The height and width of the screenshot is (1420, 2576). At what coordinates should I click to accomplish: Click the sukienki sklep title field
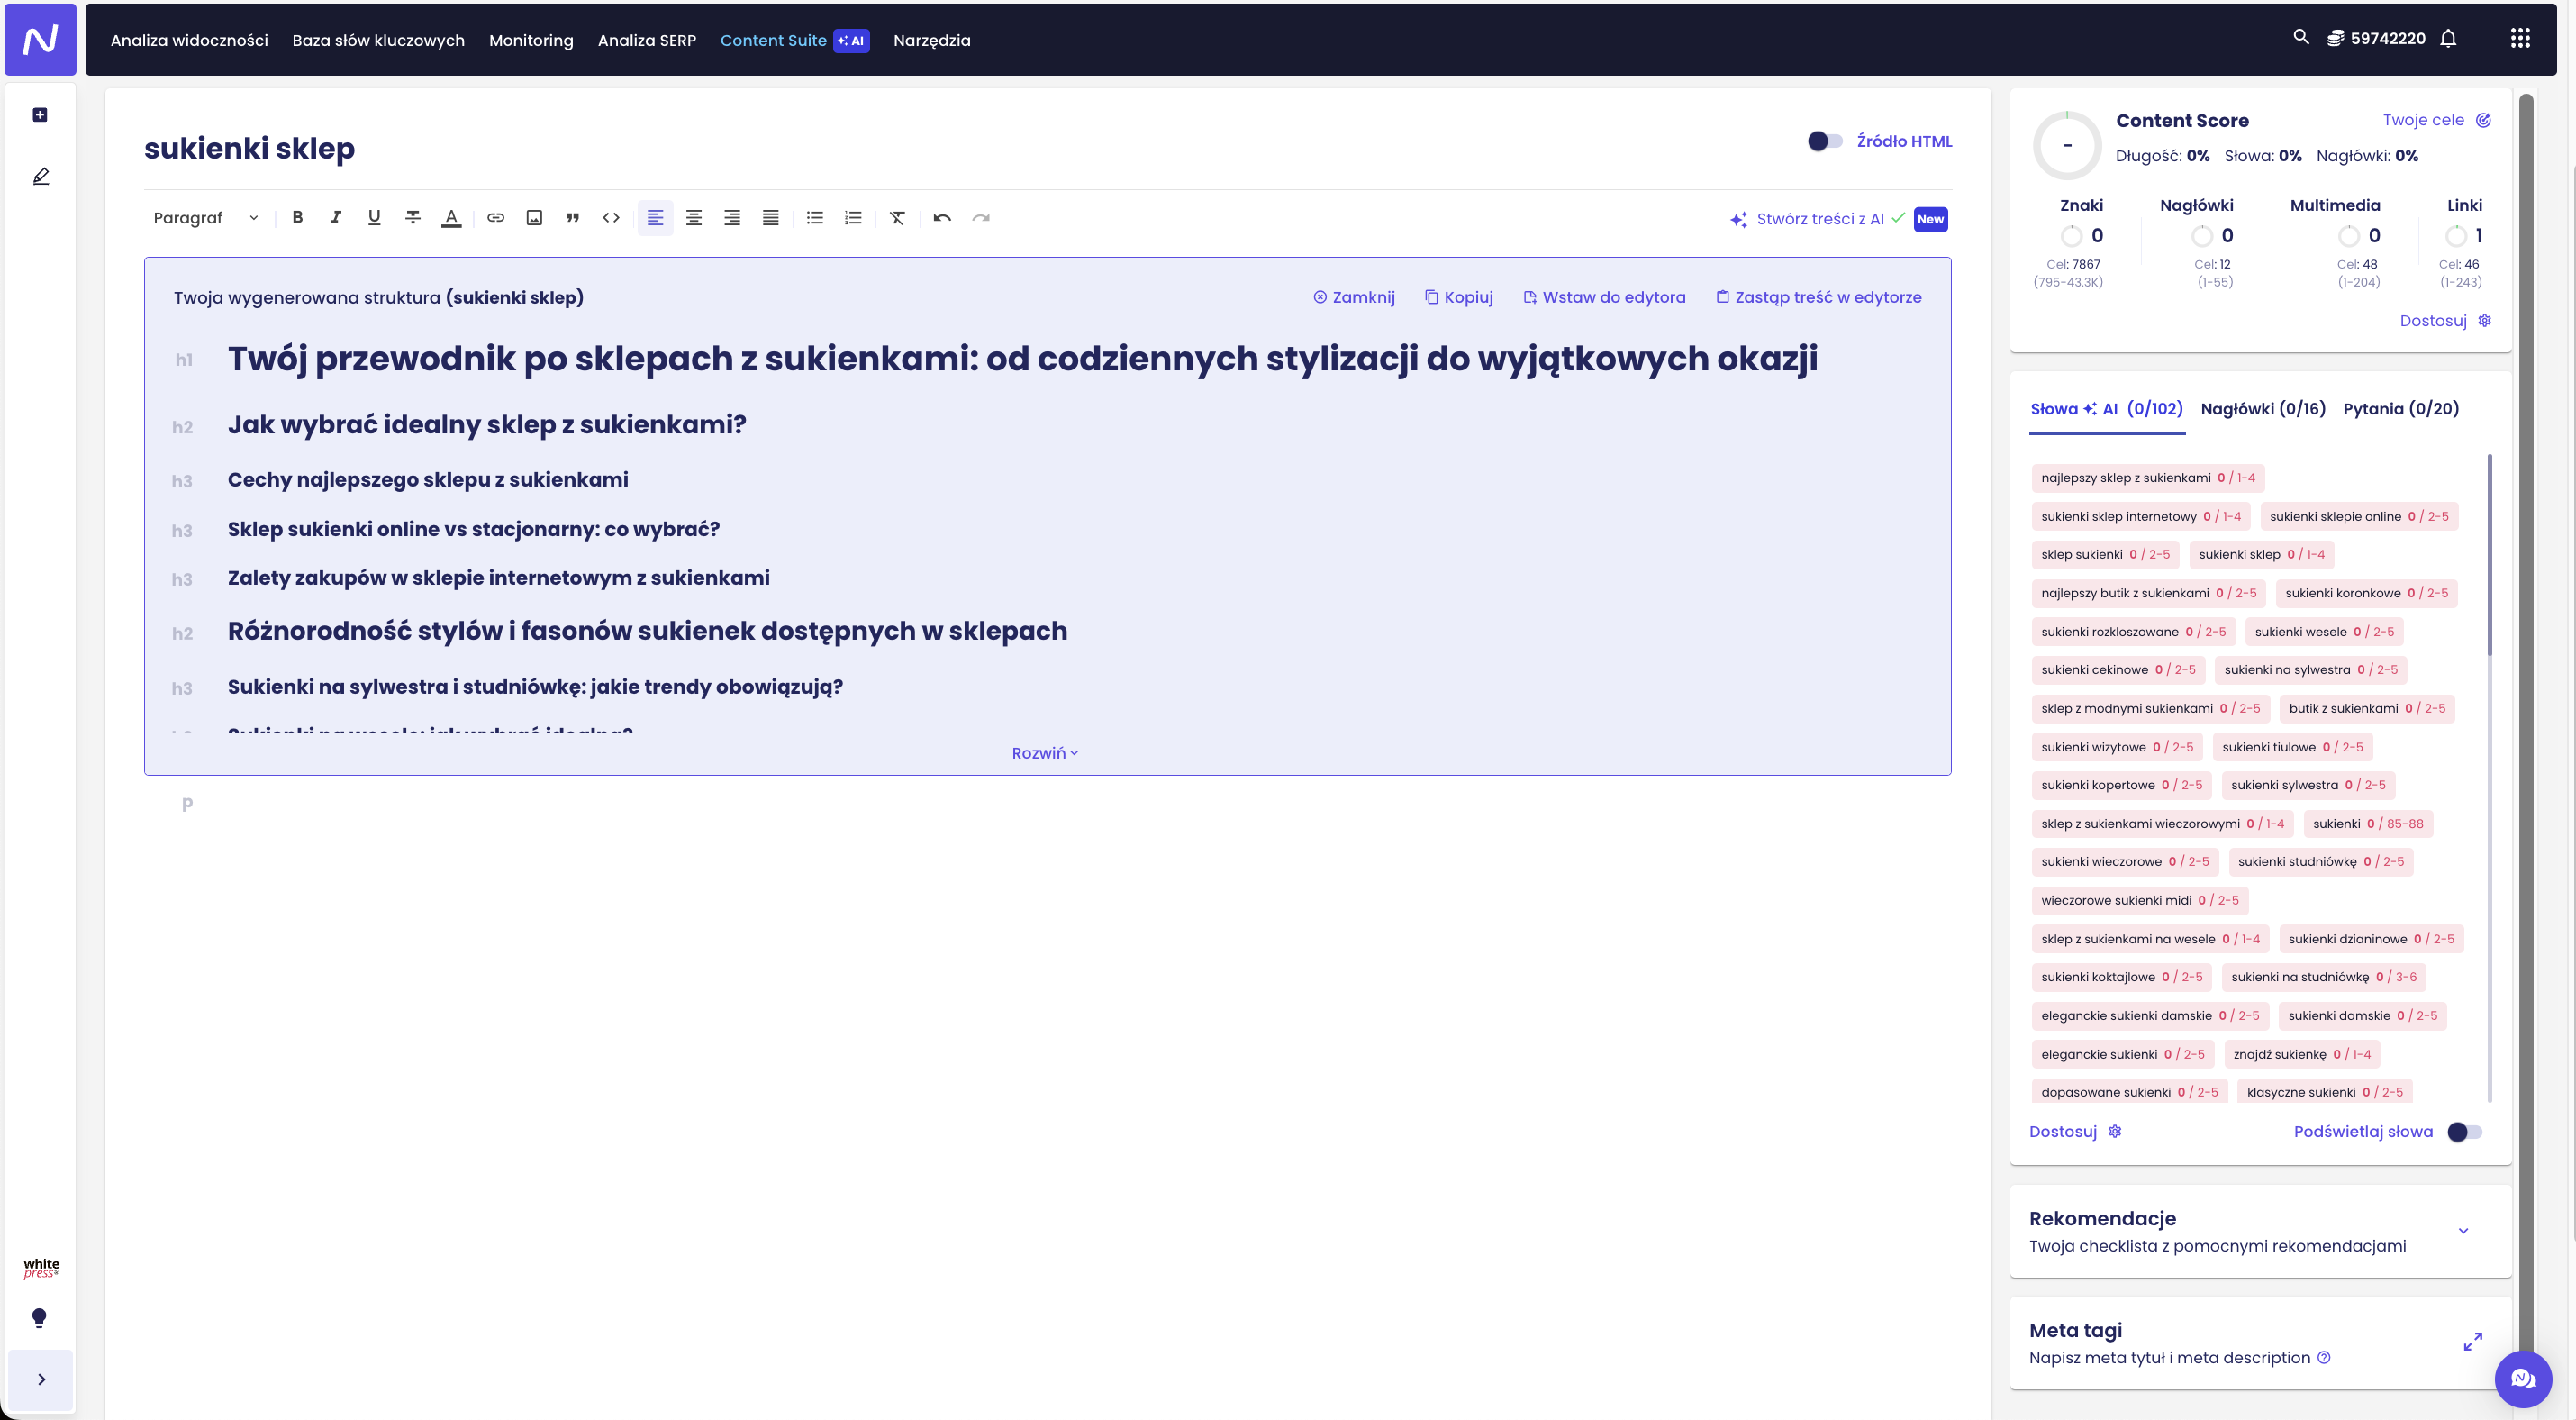tap(249, 148)
